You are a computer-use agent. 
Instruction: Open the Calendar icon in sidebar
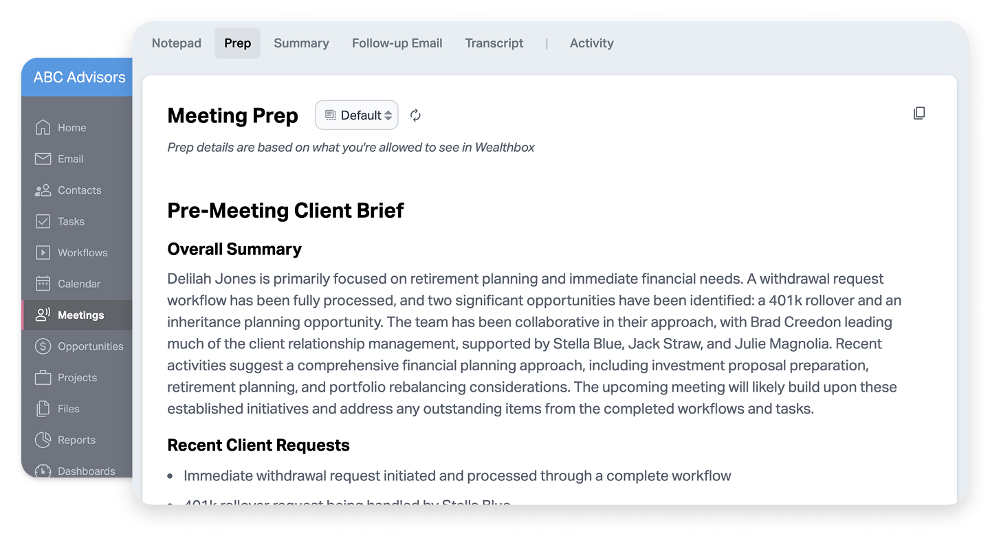point(43,284)
